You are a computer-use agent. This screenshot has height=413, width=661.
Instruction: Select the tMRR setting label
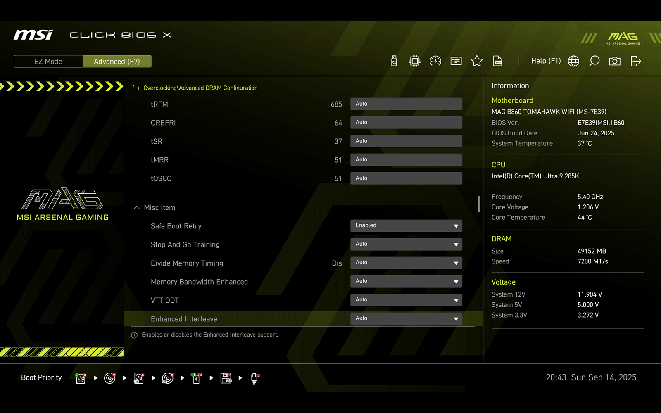pos(159,160)
